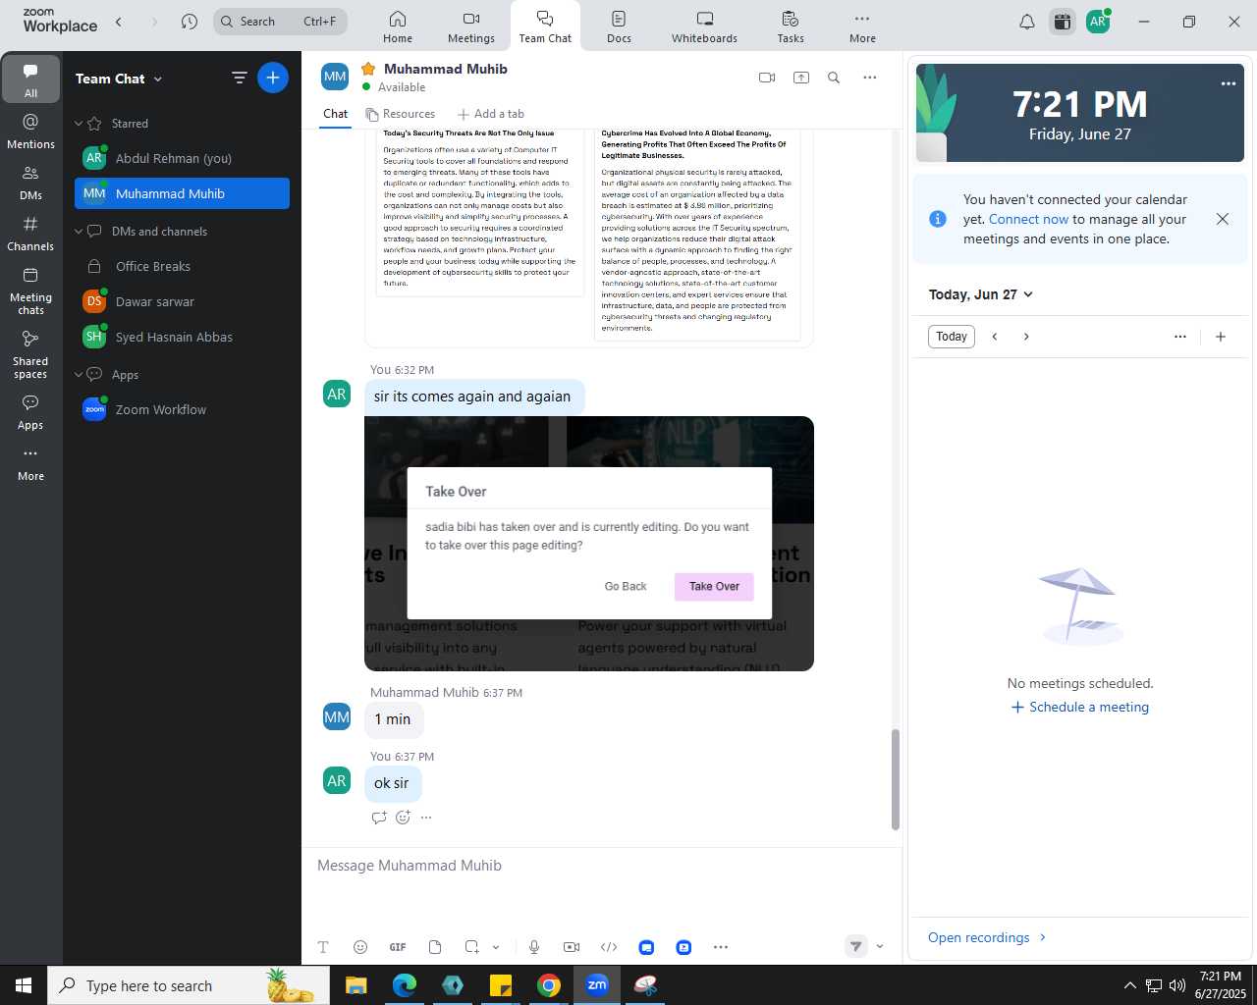Go to next day in calendar
Viewport: 1257px width, 1005px height.
[1026, 337]
